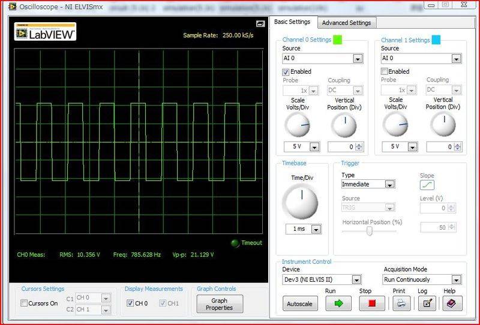
Task: Click the green Channel 0 color swatch
Action: click(x=337, y=40)
